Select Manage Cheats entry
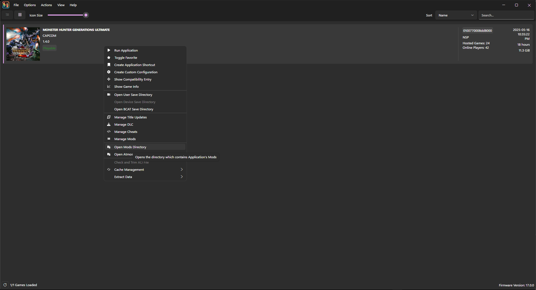The width and height of the screenshot is (536, 290). click(145, 132)
